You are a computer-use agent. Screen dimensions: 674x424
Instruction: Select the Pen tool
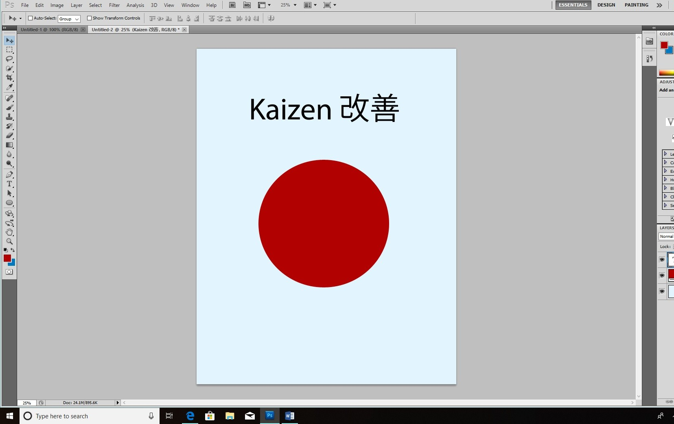[9, 174]
